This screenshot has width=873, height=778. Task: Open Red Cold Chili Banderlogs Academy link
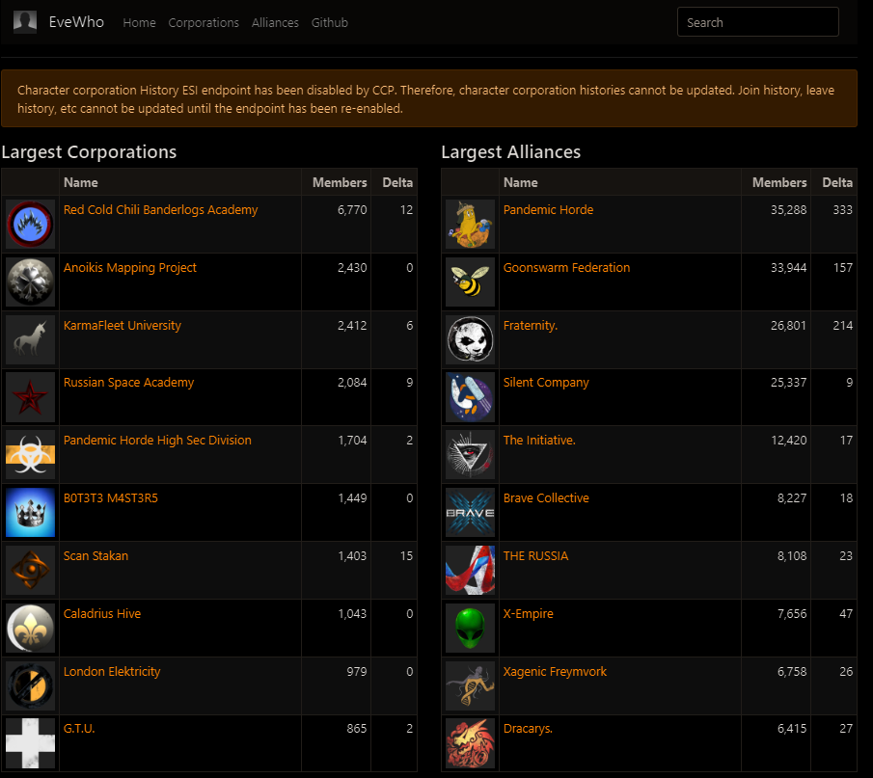click(160, 210)
